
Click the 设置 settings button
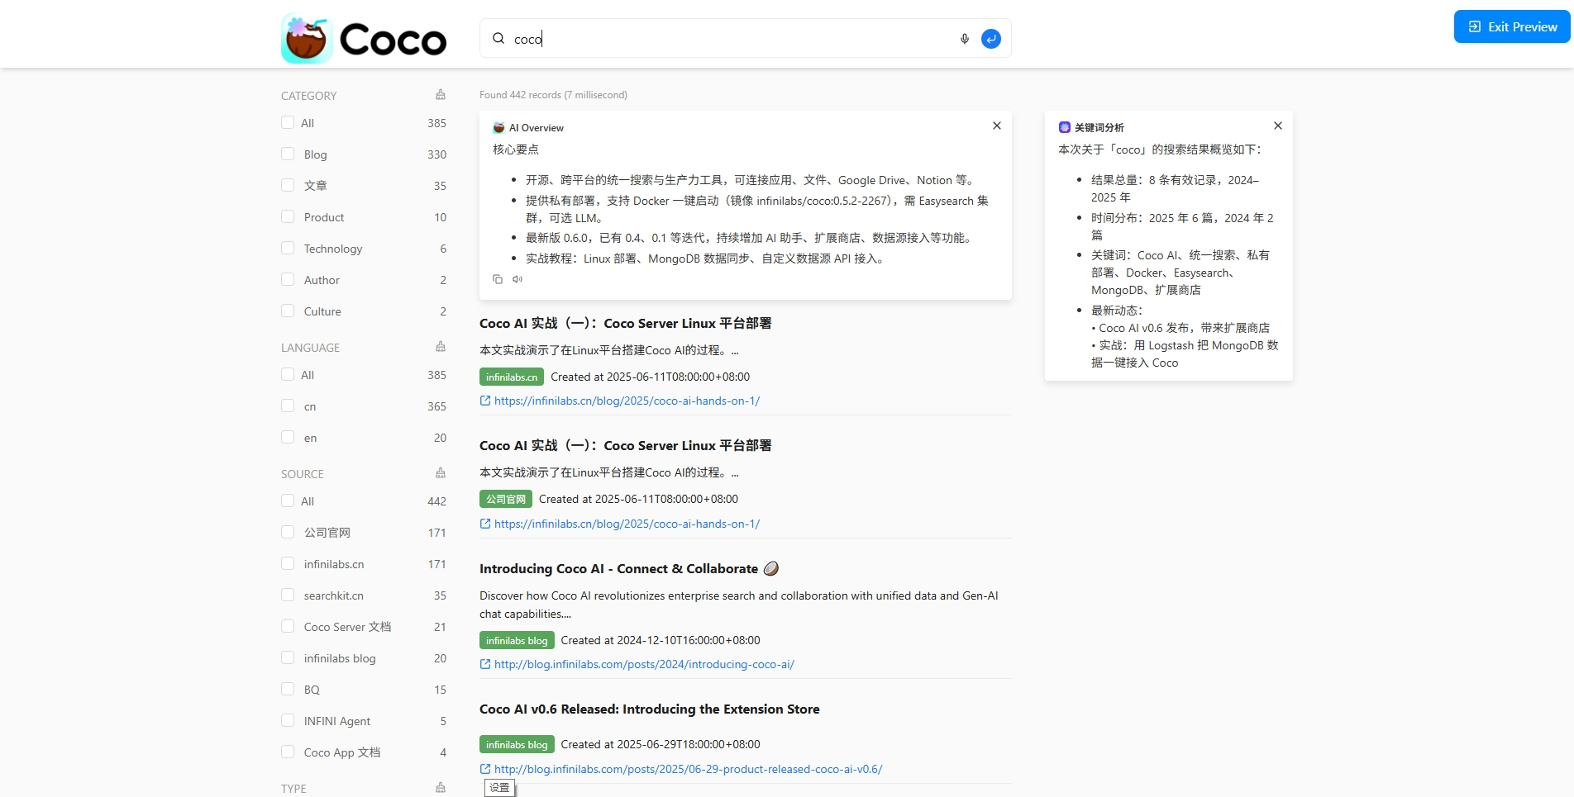click(x=499, y=788)
